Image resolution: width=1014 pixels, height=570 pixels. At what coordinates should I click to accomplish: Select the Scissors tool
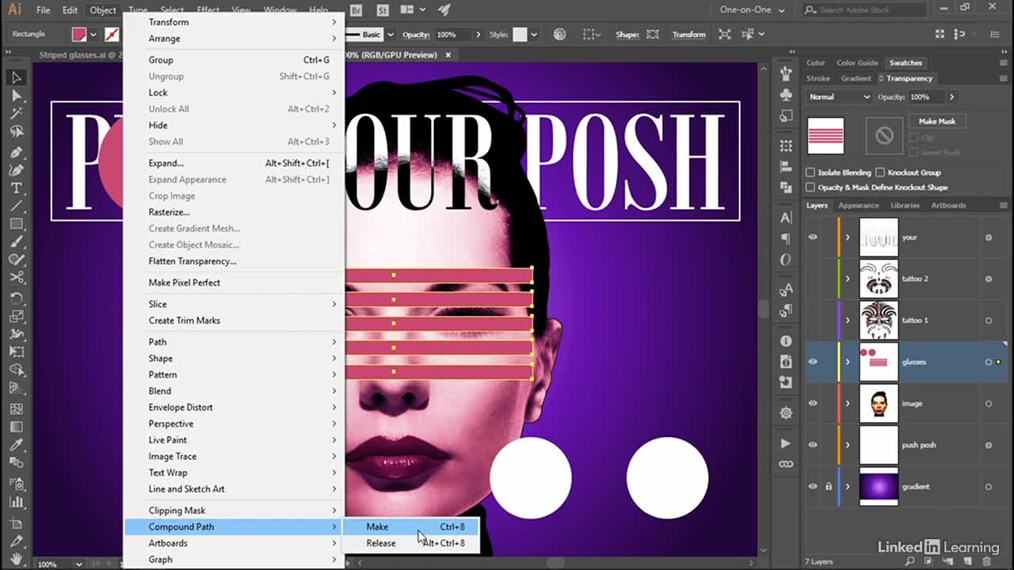click(x=16, y=278)
